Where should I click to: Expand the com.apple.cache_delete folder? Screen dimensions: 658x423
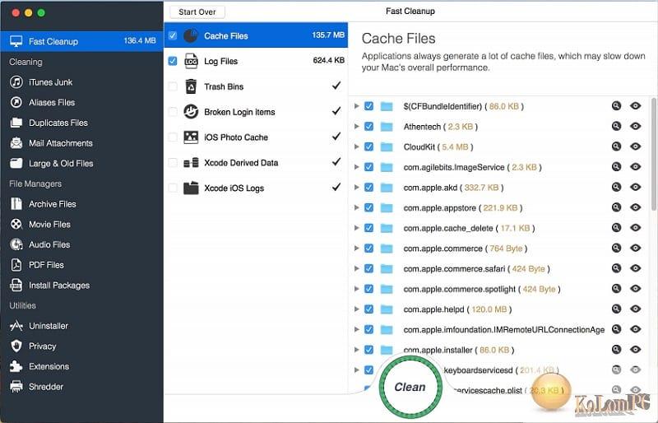[x=357, y=228]
